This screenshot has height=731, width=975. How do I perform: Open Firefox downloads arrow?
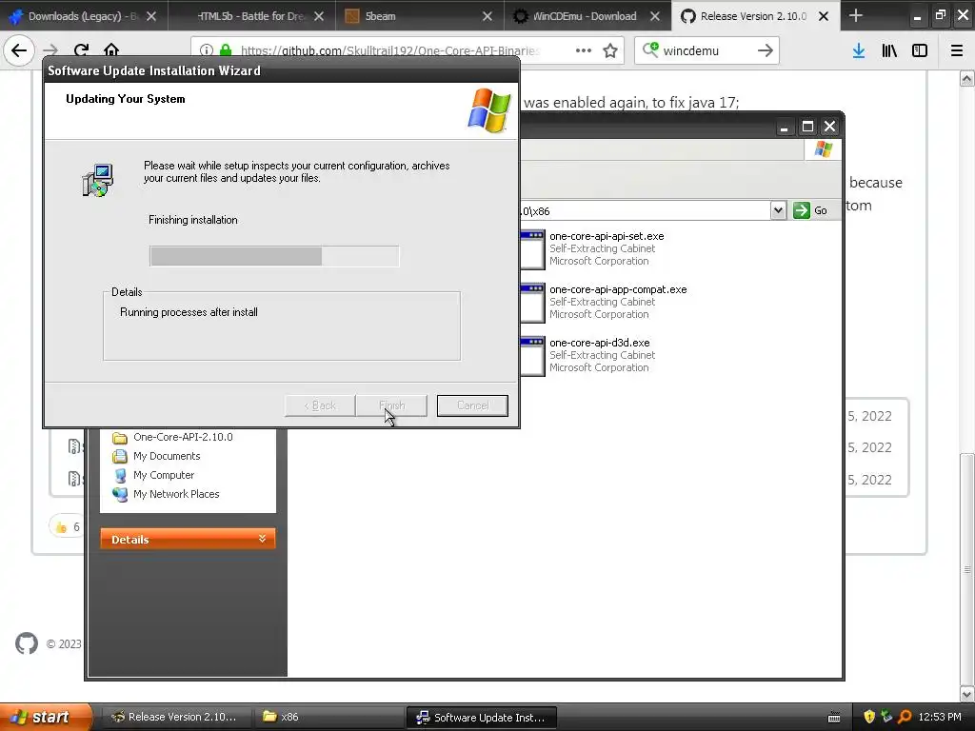[x=859, y=50]
